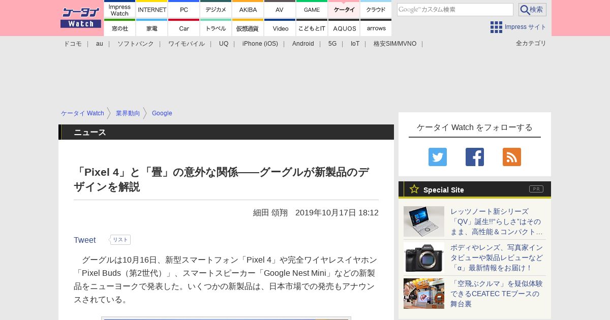
Task: Open the au category link
Action: [100, 44]
